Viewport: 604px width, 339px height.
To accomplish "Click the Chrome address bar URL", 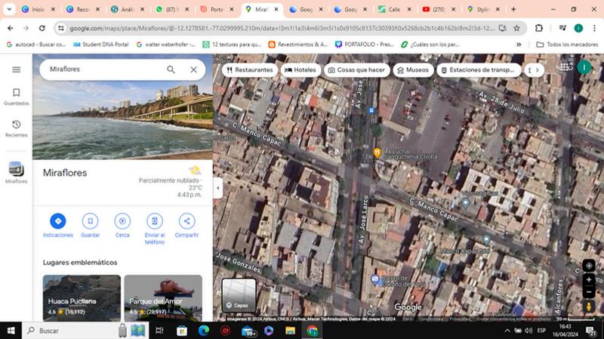I will click(282, 28).
